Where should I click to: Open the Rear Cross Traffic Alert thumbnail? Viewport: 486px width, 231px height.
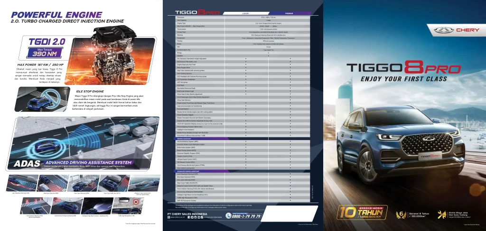[x=113, y=183]
